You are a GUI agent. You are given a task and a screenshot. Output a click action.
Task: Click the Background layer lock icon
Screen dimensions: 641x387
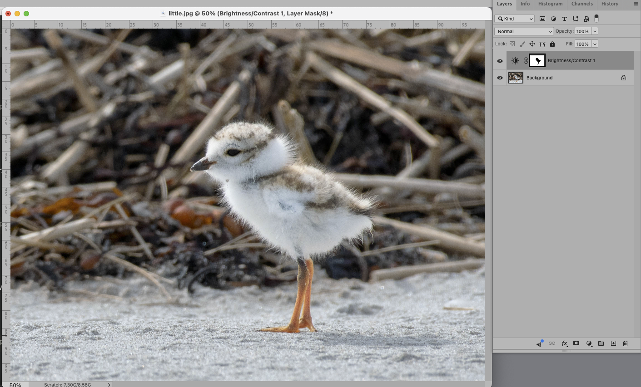coord(624,78)
